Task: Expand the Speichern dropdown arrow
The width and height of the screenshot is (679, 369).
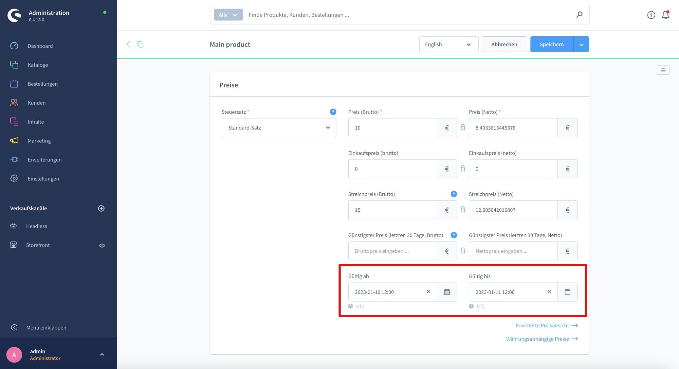Action: (581, 44)
